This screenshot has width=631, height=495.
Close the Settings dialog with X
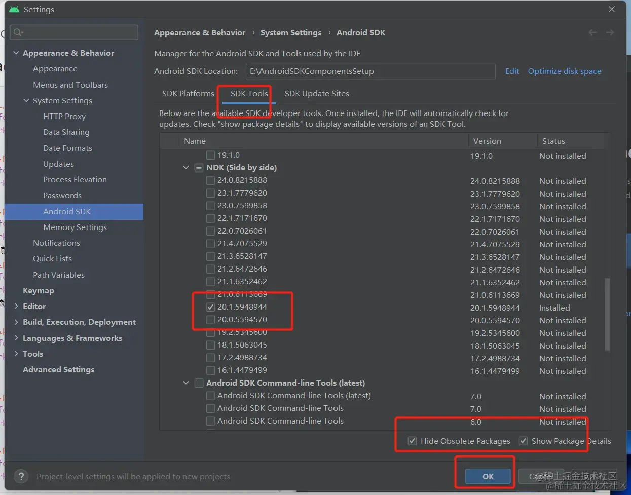(612, 9)
